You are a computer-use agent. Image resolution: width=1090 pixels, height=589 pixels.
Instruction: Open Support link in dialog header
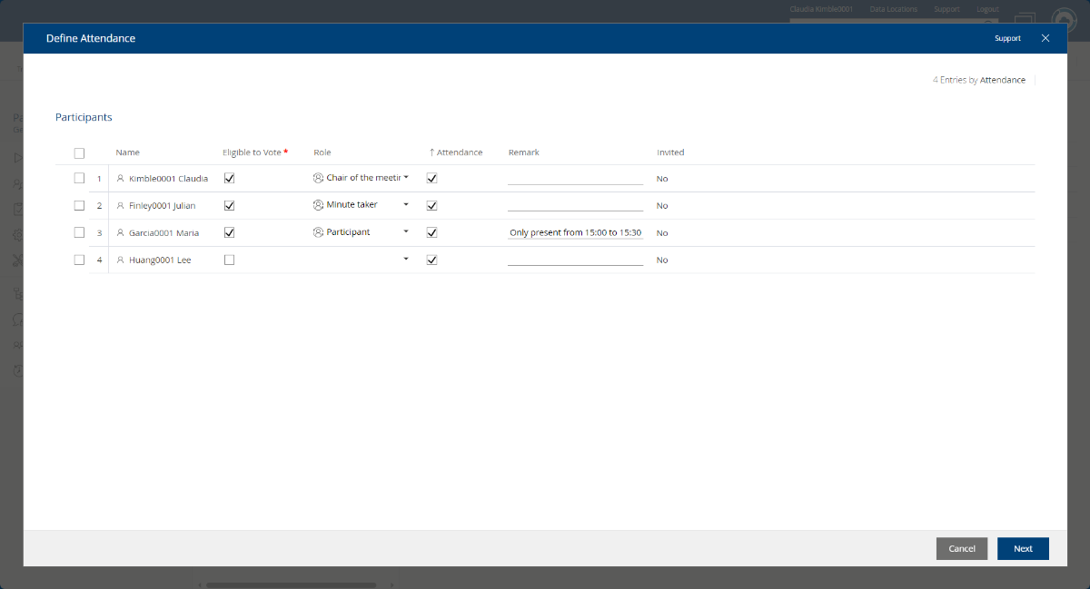pyautogui.click(x=1007, y=38)
